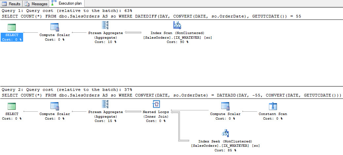Select the Constant Scan operator
This screenshot has width=343, height=155.
click(x=273, y=106)
